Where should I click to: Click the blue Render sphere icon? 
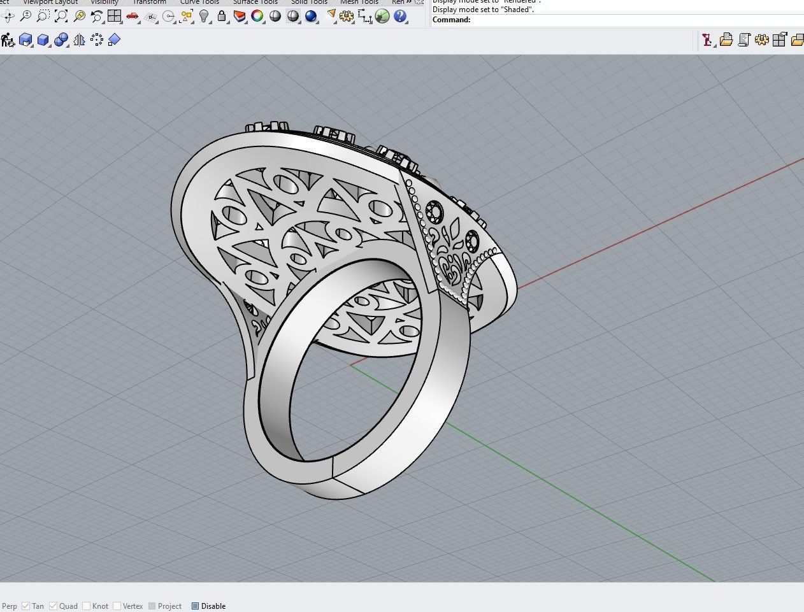[311, 16]
